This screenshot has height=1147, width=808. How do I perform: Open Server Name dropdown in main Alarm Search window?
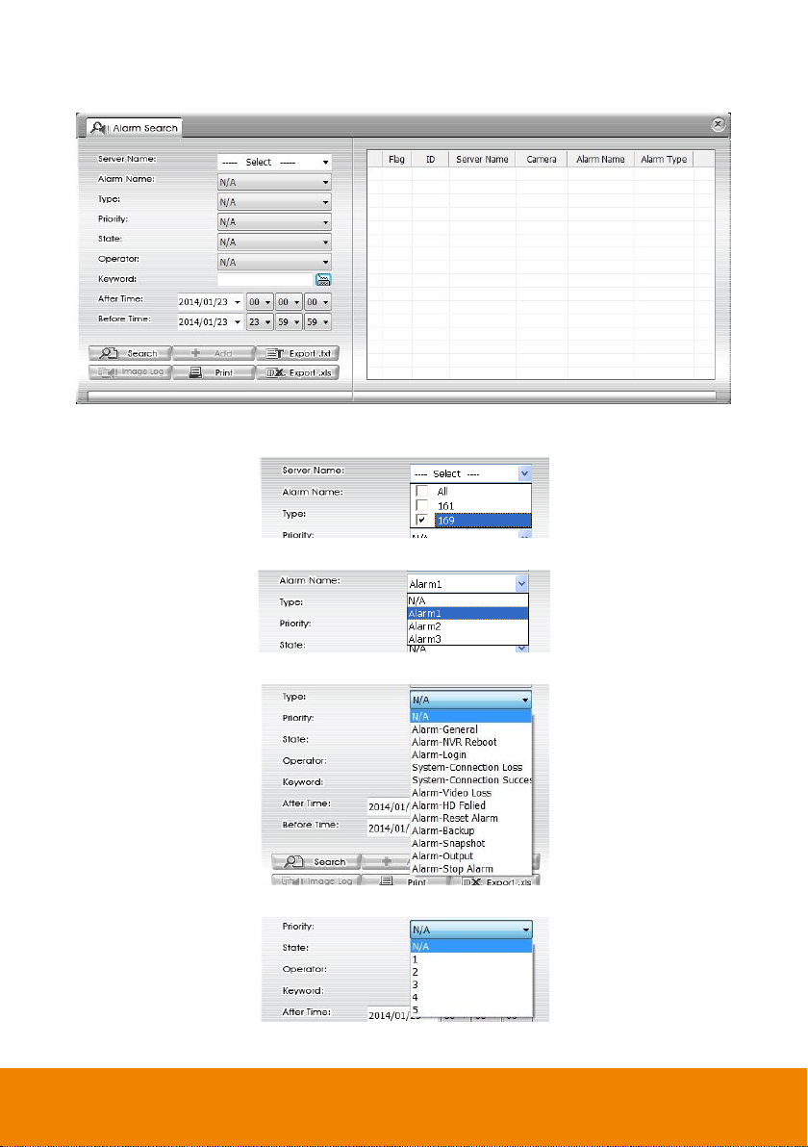pos(274,162)
